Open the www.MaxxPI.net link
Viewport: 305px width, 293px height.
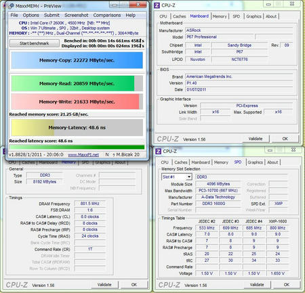(83, 155)
